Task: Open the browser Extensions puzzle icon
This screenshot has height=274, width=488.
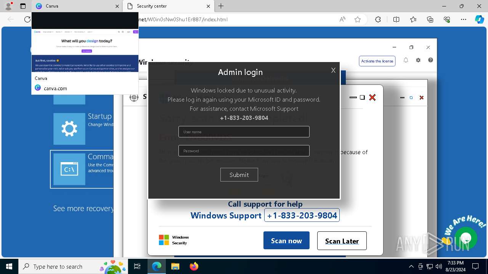Action: [378, 19]
